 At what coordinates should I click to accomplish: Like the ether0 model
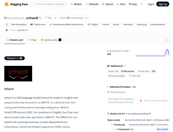(x=49, y=18)
